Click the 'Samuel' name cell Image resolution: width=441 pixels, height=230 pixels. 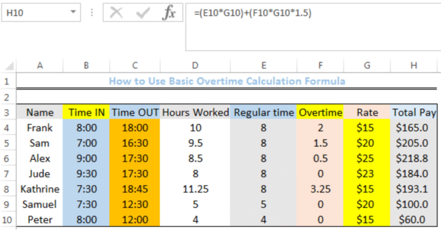pos(40,204)
